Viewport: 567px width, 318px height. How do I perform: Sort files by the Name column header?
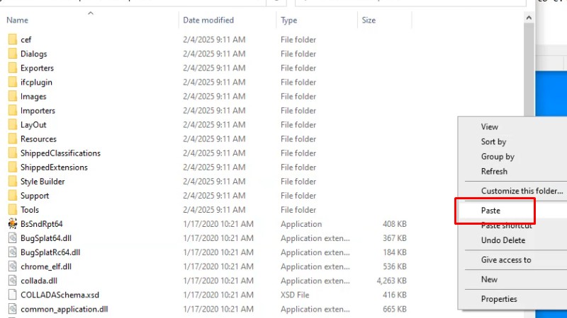tap(17, 20)
